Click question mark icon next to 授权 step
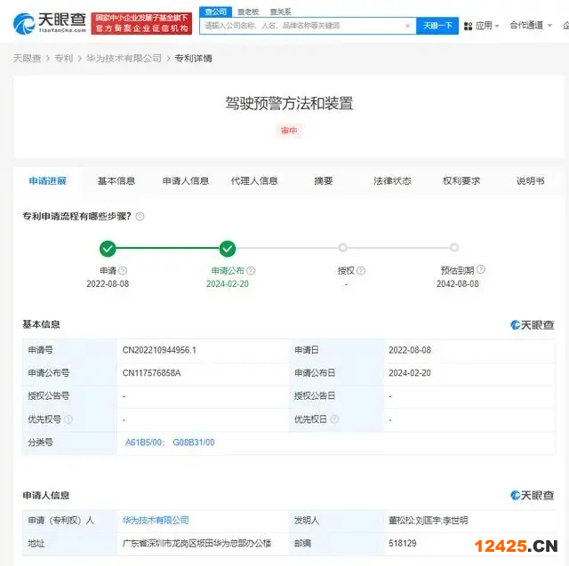The width and height of the screenshot is (569, 566). pos(360,271)
